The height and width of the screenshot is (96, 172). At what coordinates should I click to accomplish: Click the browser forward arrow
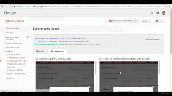click(x=6, y=6)
